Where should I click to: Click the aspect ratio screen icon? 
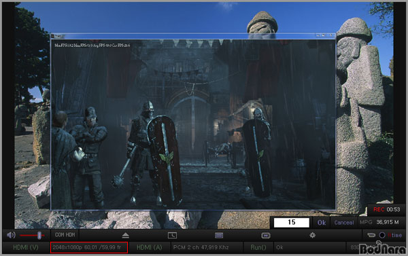pos(266,236)
